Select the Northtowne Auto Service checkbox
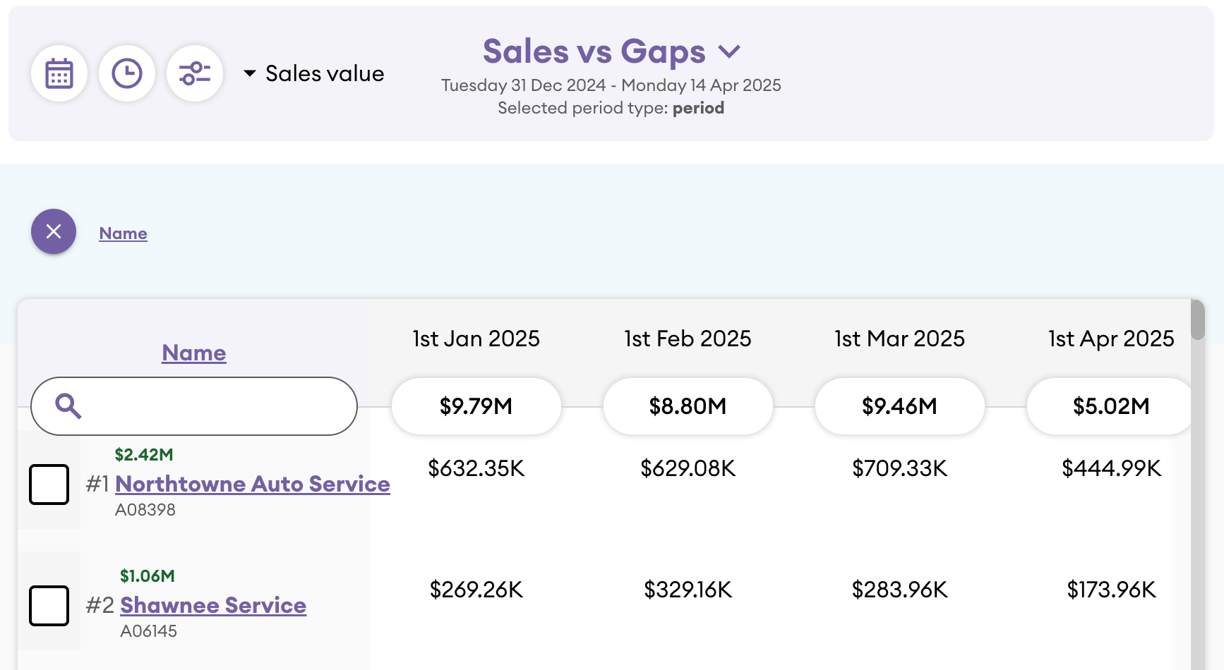1224x670 pixels. (x=49, y=485)
